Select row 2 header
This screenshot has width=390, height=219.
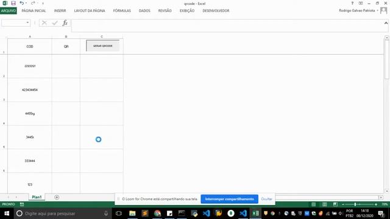coord(4,66)
